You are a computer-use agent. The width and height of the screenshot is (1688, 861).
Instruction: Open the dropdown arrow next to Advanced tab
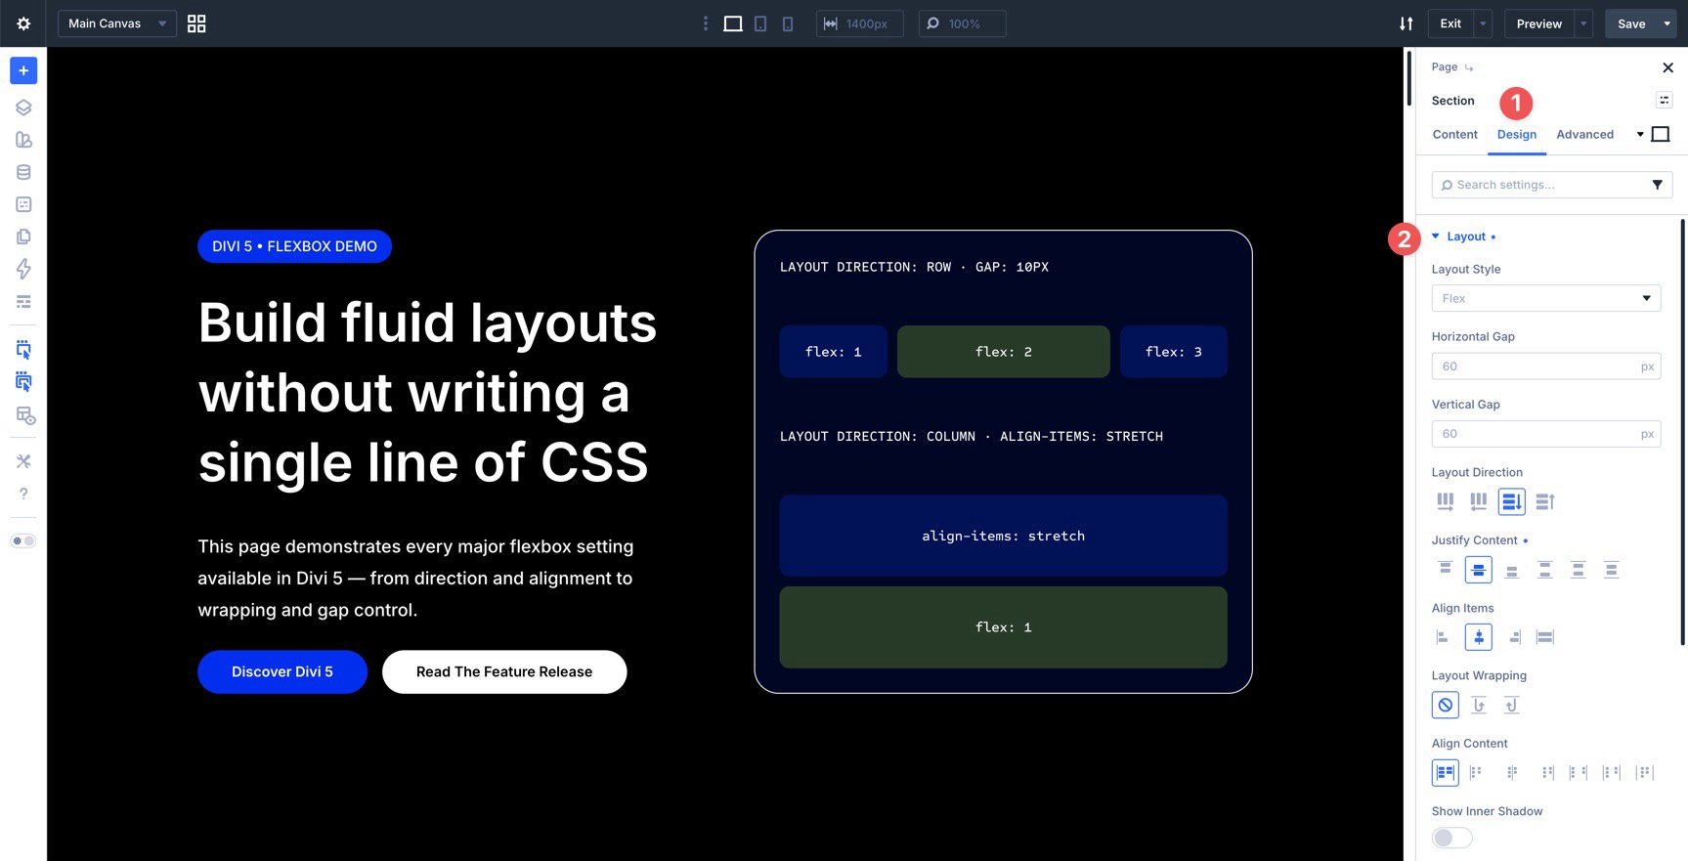1639,134
